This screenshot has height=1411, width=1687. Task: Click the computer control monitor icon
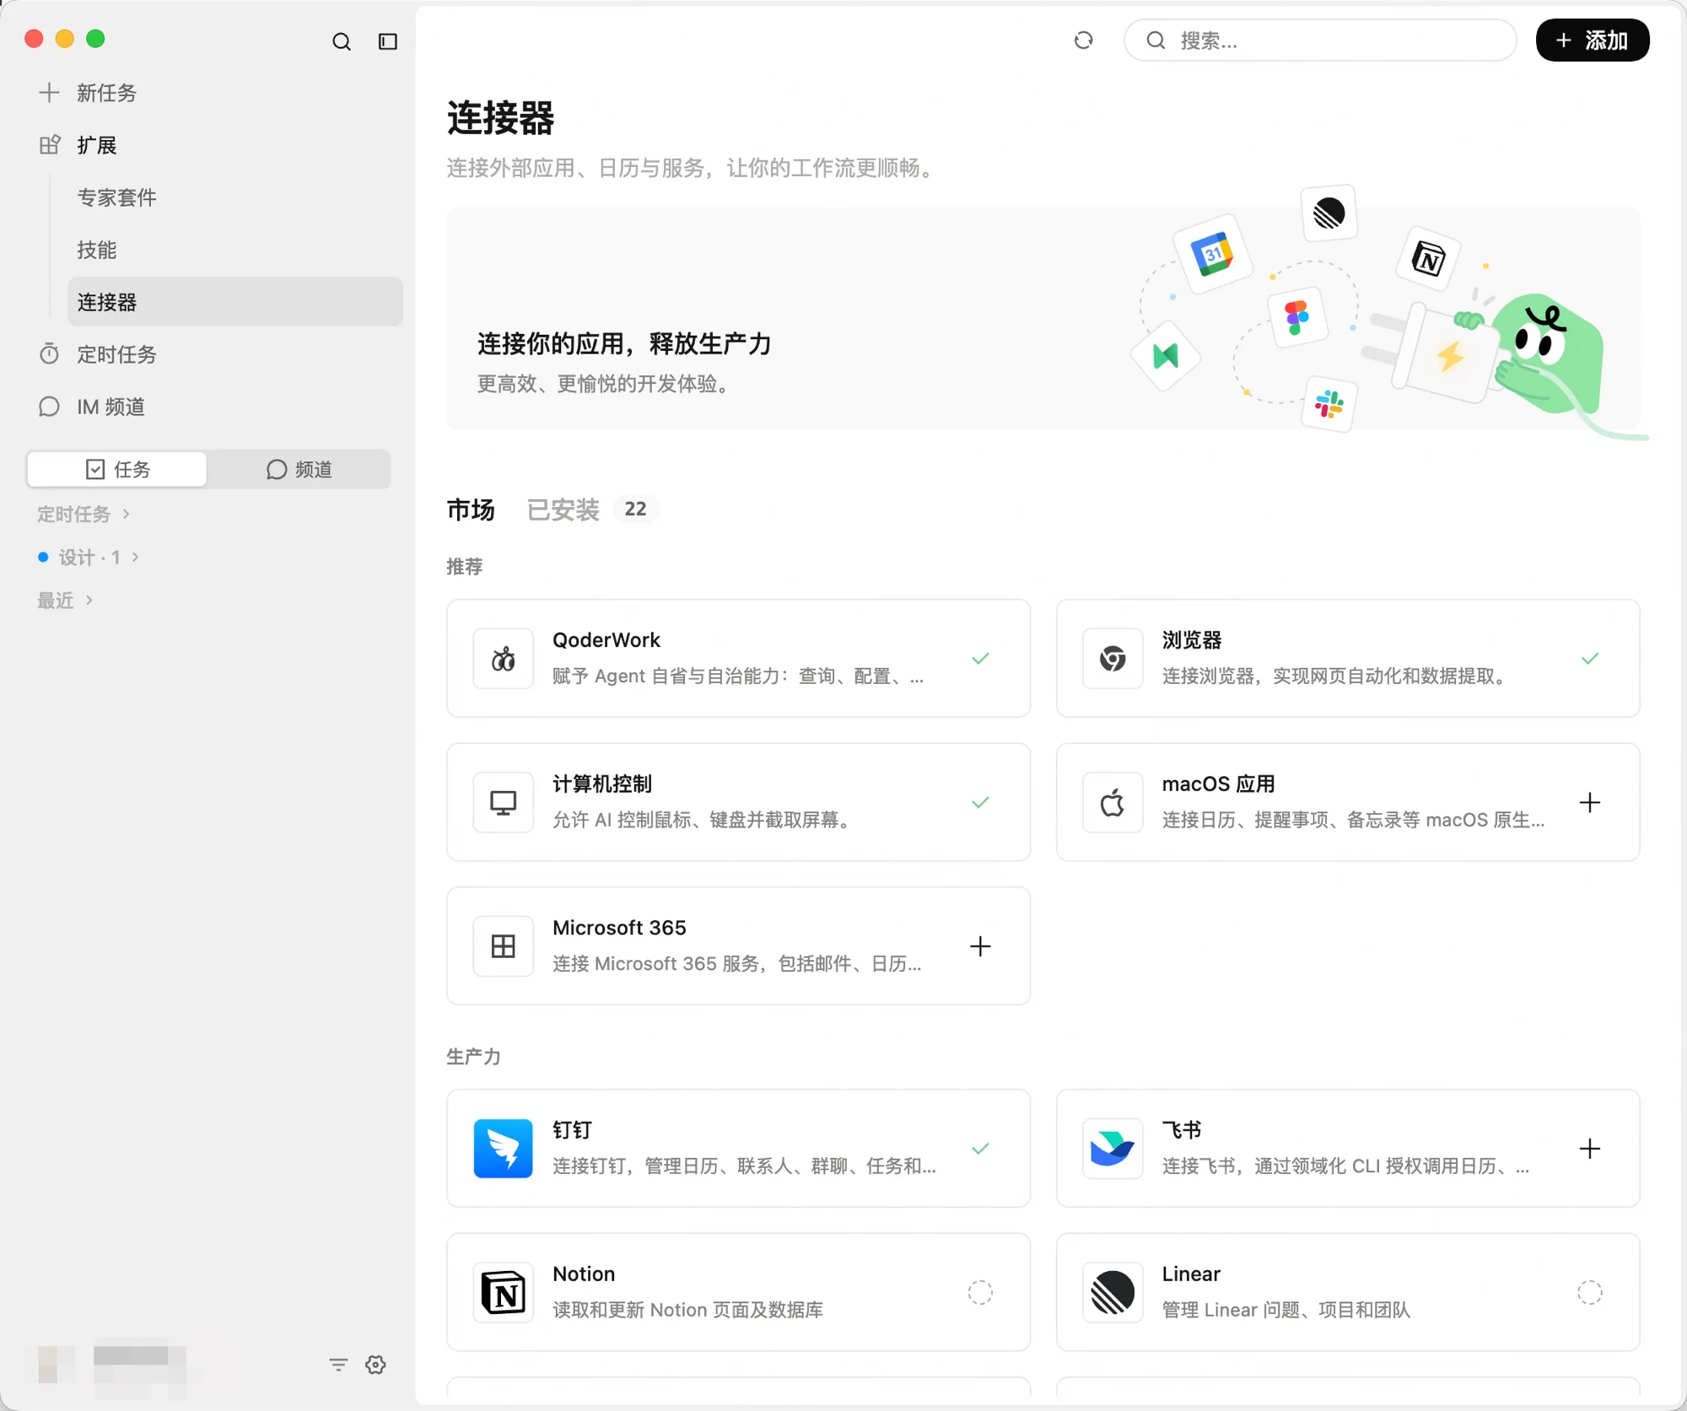pos(503,802)
